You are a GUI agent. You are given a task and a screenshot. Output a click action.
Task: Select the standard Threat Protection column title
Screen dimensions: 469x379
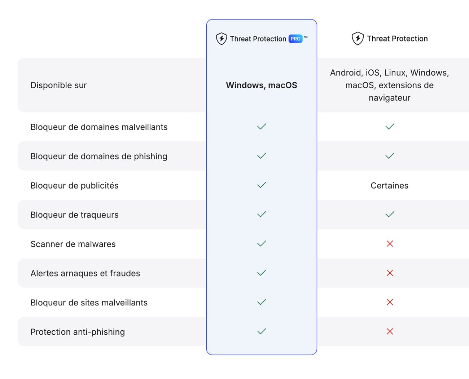point(397,39)
